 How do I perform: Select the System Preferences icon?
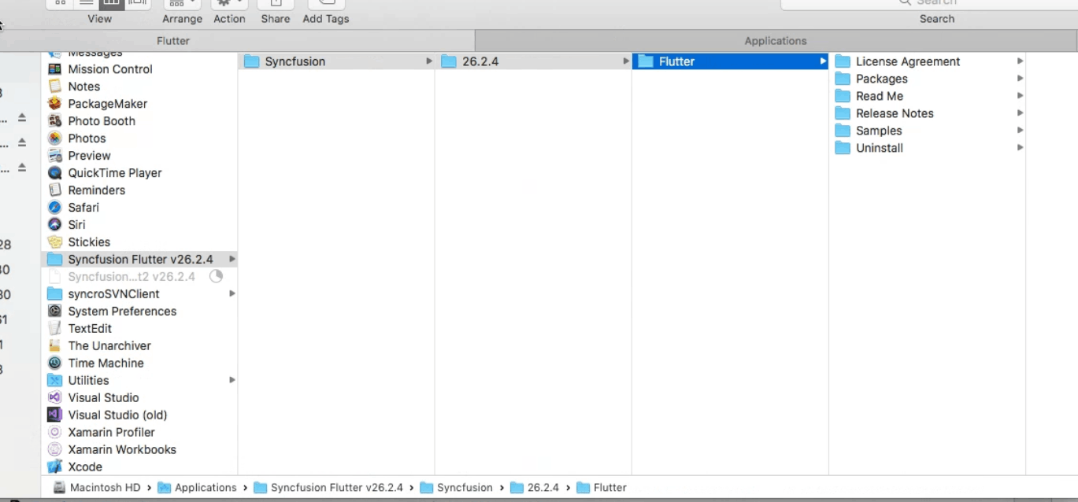click(54, 312)
